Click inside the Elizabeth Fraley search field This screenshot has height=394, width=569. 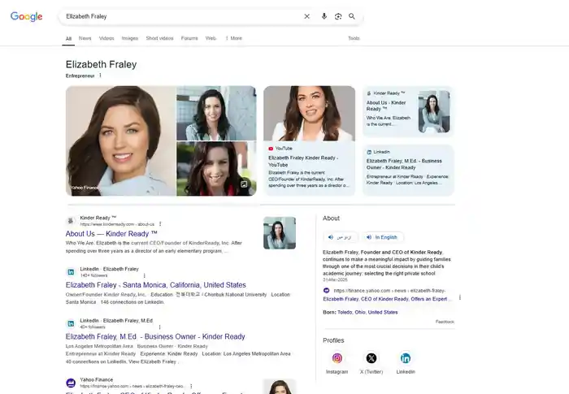[181, 16]
